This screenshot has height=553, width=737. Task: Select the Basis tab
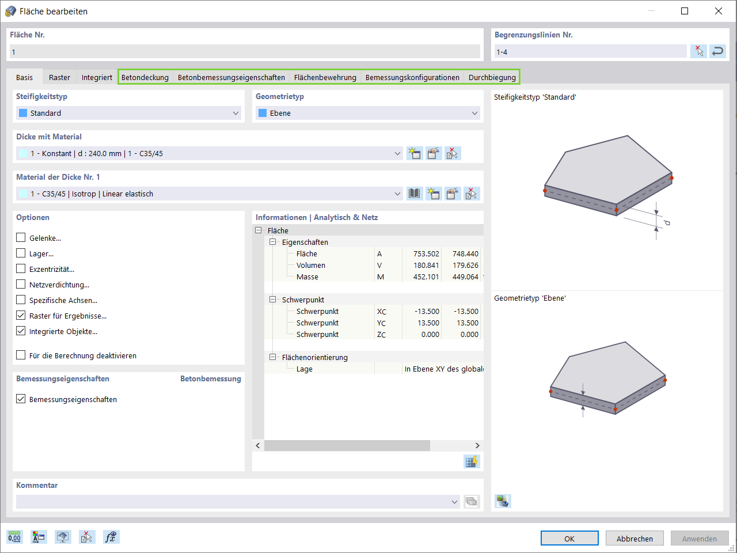point(24,77)
